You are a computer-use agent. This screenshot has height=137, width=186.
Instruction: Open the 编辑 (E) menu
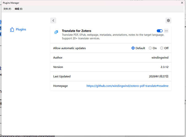click(18, 9)
